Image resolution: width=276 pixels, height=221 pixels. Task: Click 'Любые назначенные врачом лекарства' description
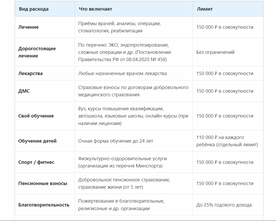123,73
